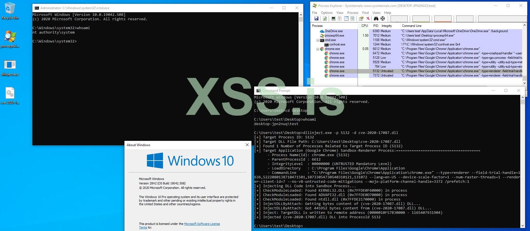The image size is (530, 231).
Task: Select chrome.exe PID 784 Low row
Action: click(417, 67)
